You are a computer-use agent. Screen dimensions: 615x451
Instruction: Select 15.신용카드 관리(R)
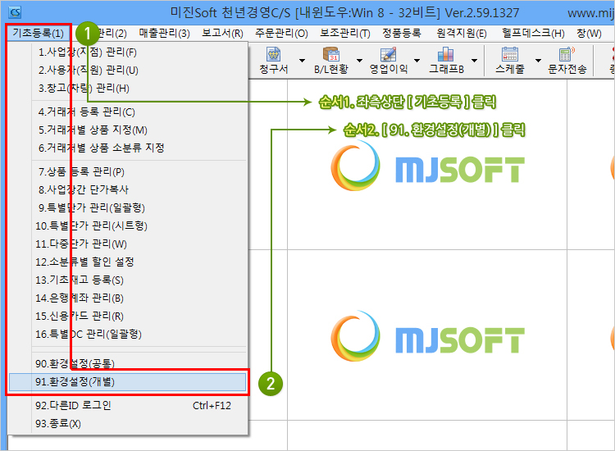coord(128,316)
